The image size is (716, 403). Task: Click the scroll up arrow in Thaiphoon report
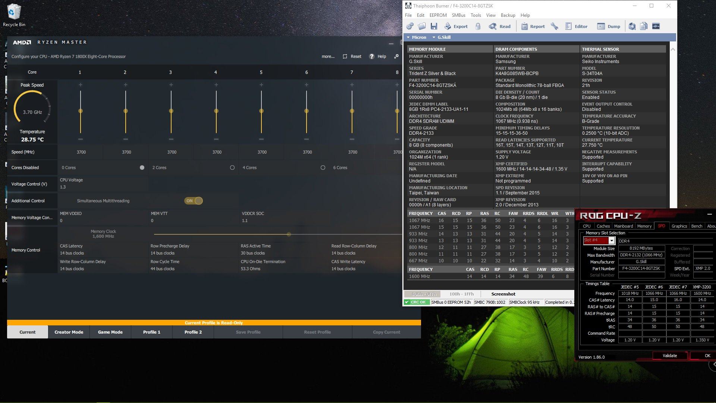(x=673, y=49)
